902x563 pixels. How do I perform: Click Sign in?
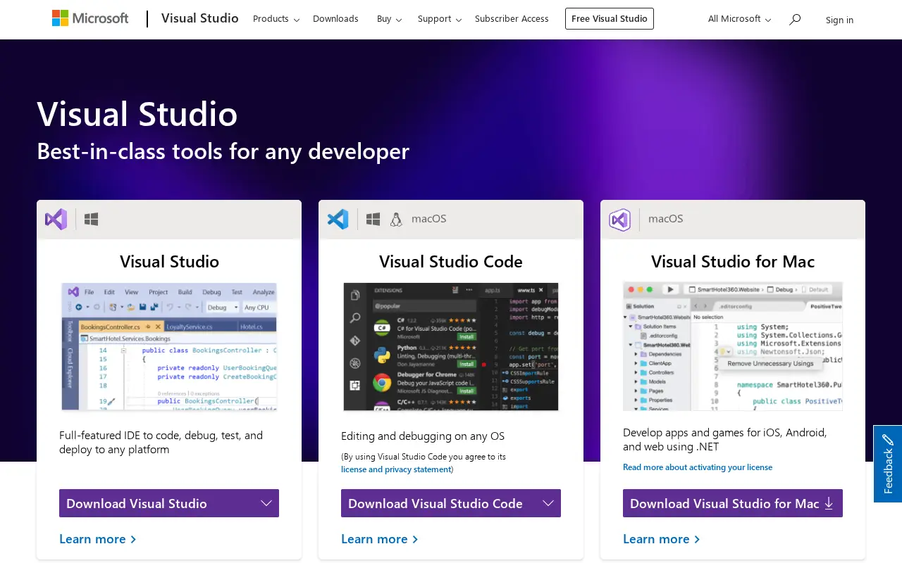(839, 20)
